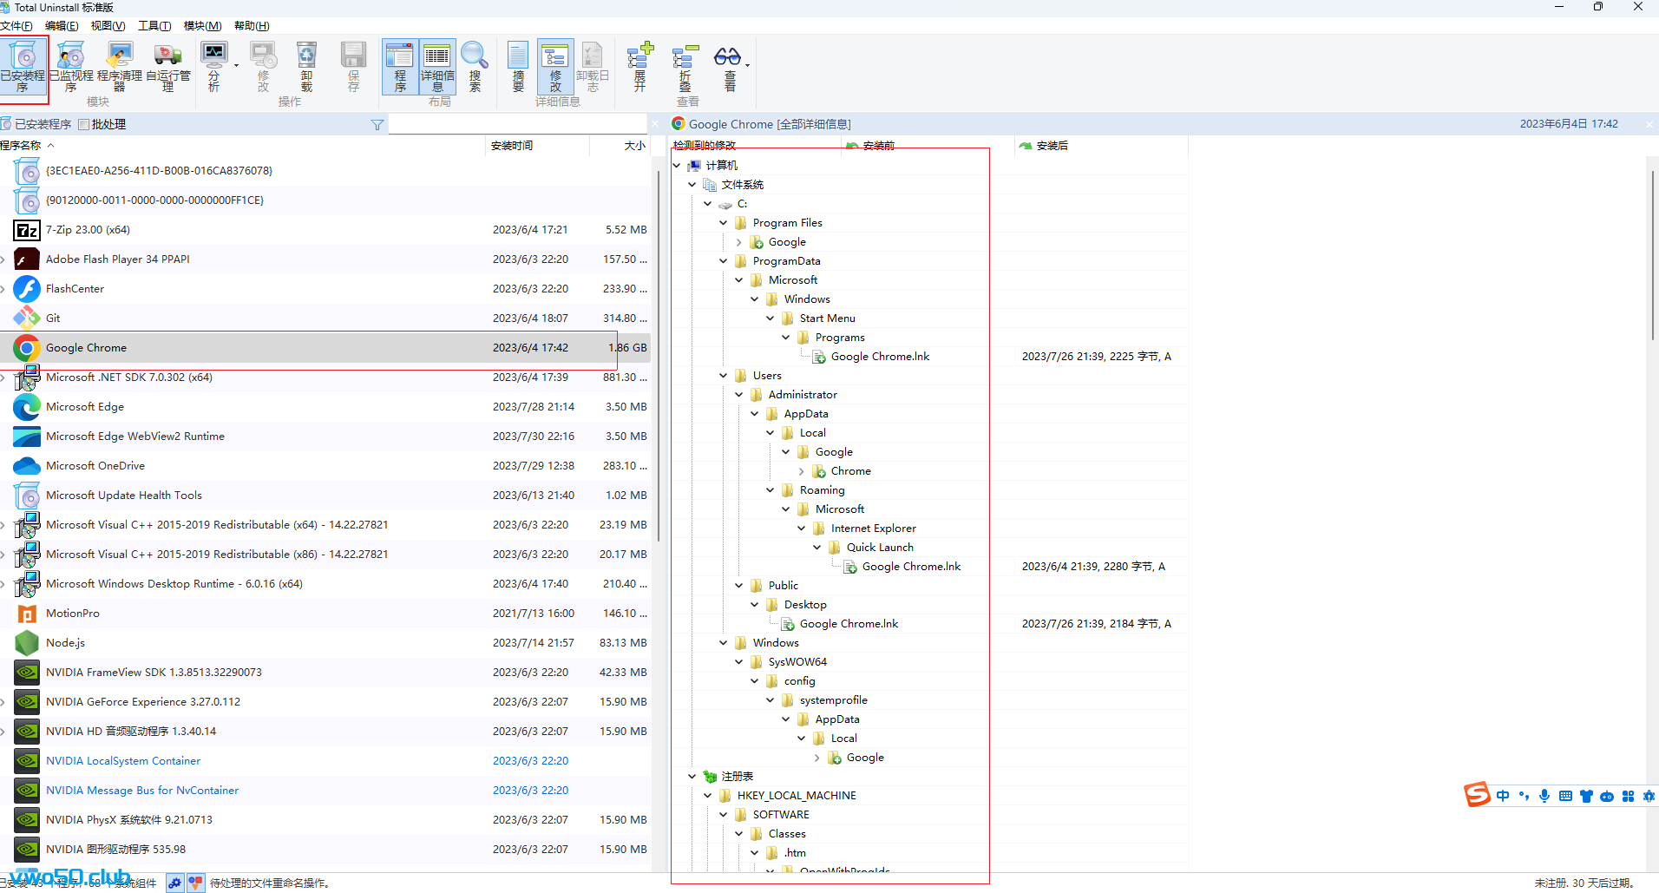The width and height of the screenshot is (1659, 893).
Task: Open the 模块(M) menu
Action: click(202, 26)
